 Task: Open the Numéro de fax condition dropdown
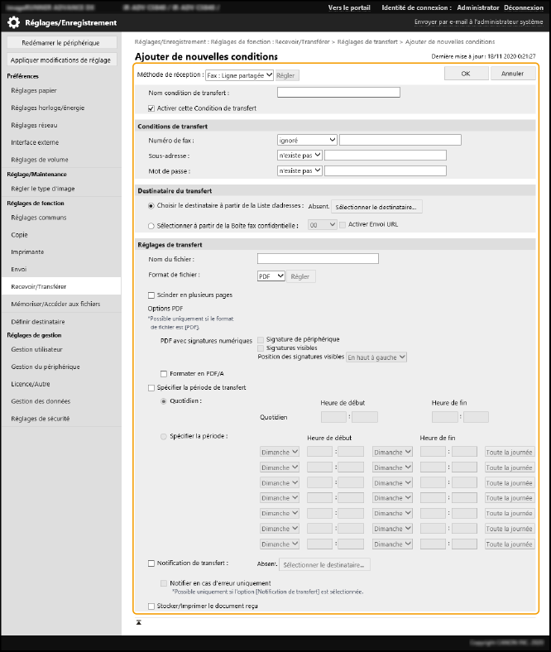pyautogui.click(x=307, y=140)
